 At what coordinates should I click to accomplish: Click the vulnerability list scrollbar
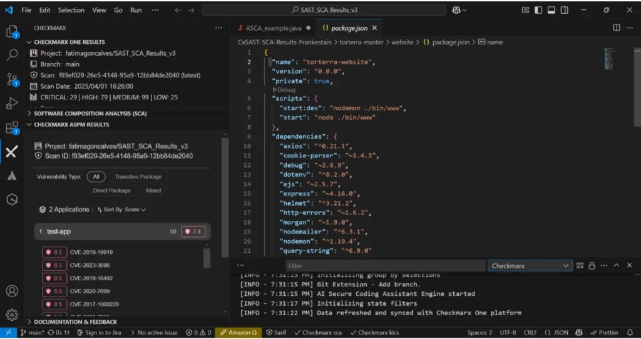207,258
